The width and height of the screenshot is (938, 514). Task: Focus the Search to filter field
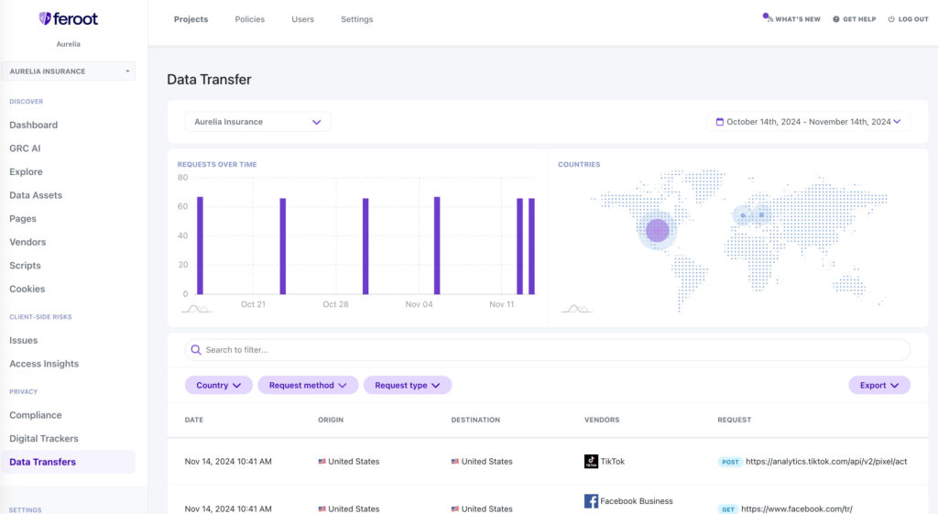pyautogui.click(x=548, y=349)
